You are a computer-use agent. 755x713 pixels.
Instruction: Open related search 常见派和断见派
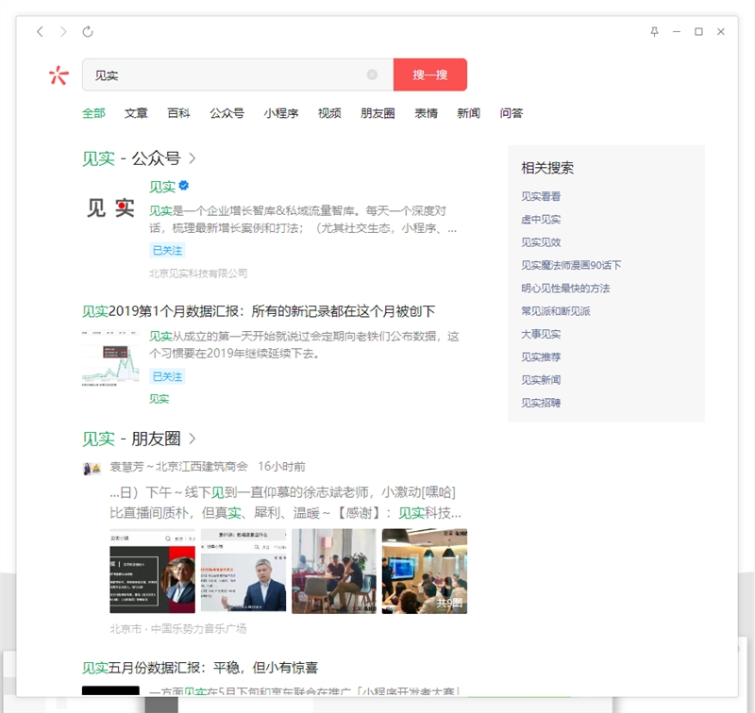pos(556,311)
